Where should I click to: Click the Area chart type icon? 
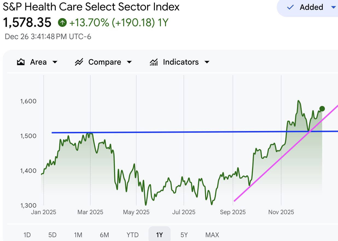point(21,62)
